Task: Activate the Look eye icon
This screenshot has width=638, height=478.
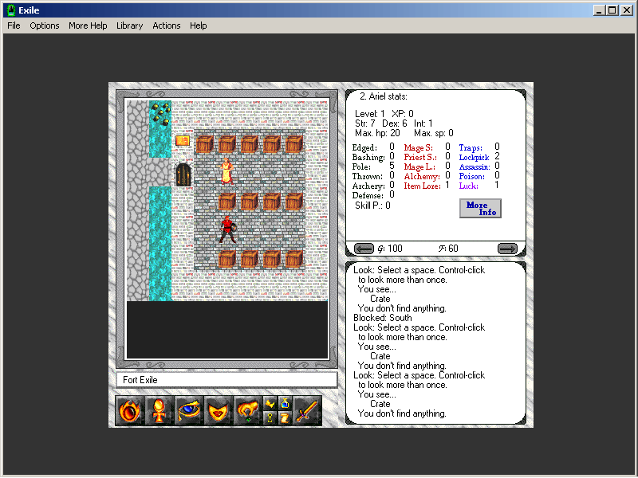Action: (189, 411)
